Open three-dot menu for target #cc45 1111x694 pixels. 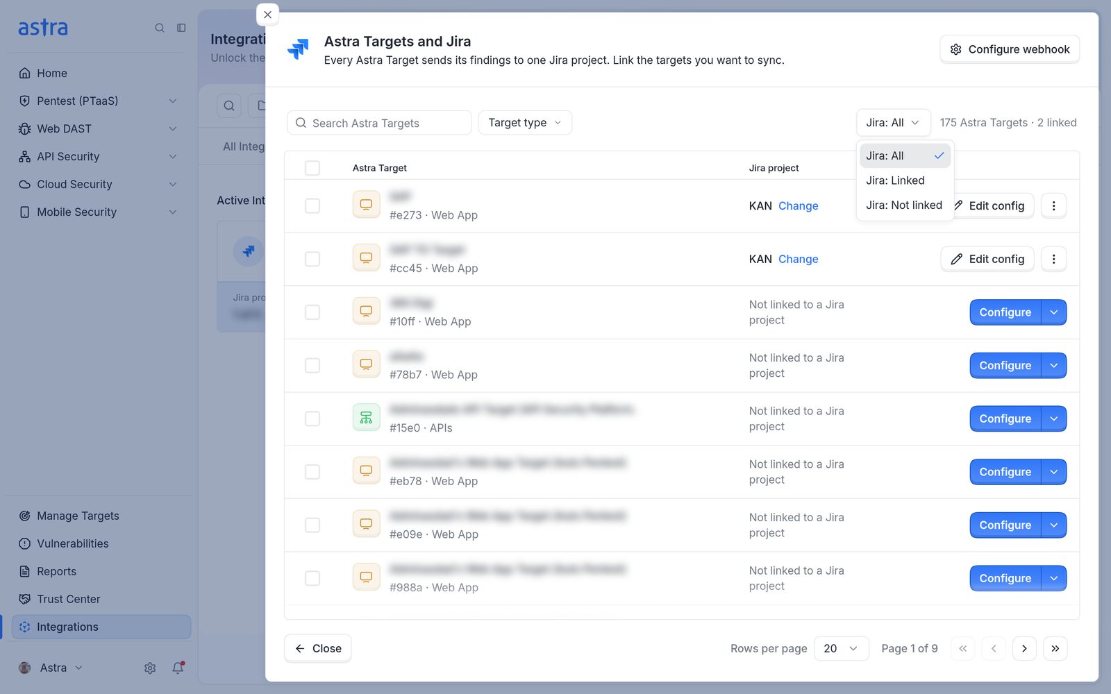(x=1053, y=259)
